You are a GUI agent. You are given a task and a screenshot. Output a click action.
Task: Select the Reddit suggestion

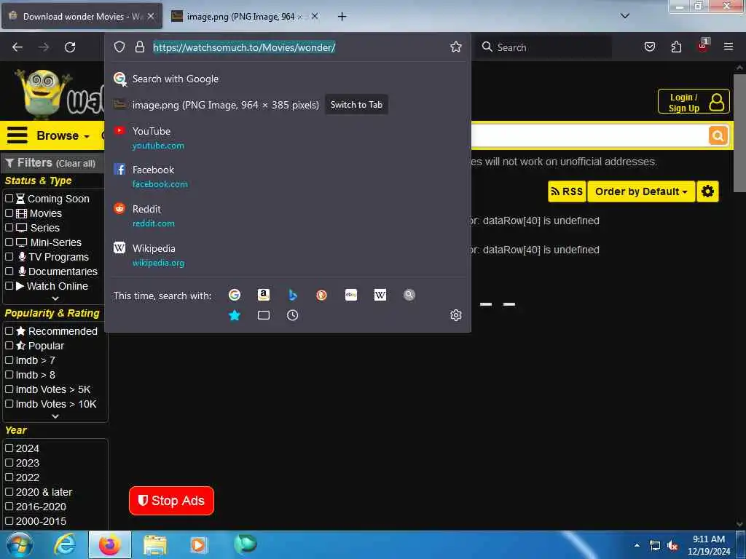click(x=287, y=215)
